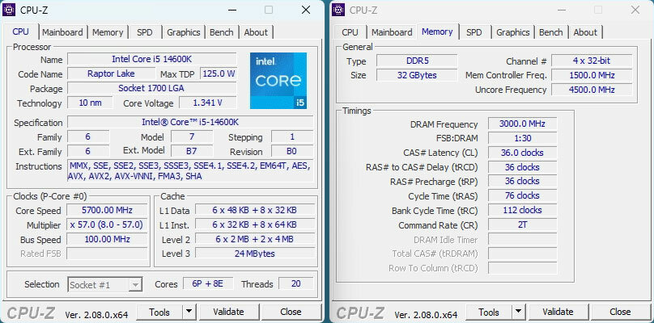The image size is (654, 323).
Task: Open About tab in left CPU-Z window
Action: [x=256, y=32]
